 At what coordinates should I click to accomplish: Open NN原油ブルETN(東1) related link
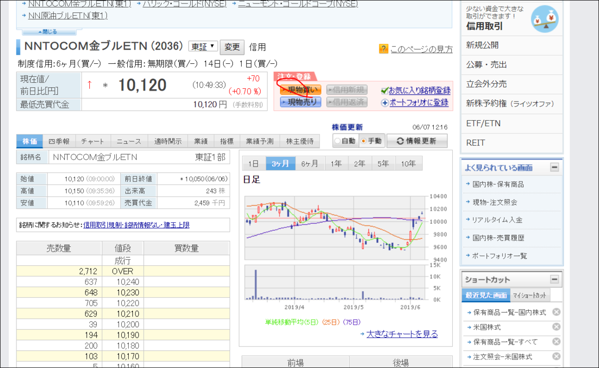[67, 15]
